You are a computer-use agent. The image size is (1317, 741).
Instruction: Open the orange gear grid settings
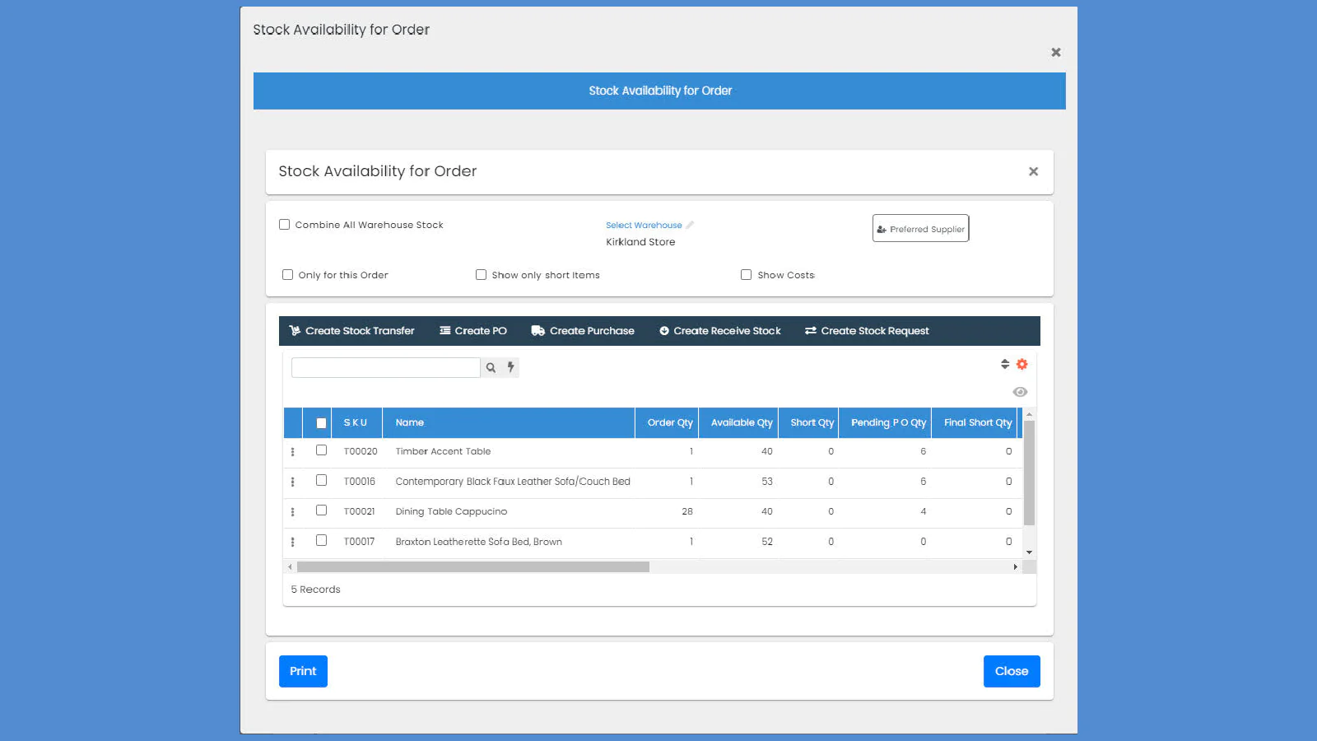[x=1021, y=364]
